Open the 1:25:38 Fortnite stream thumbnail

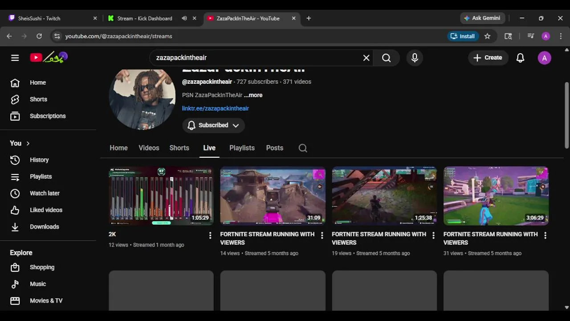(384, 196)
